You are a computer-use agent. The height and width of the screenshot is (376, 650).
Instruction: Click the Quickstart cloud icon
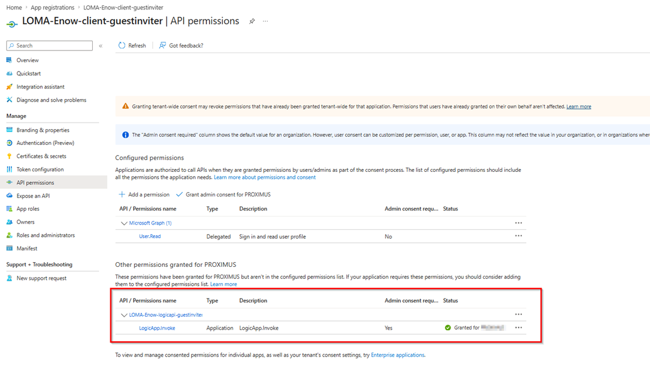(x=9, y=73)
